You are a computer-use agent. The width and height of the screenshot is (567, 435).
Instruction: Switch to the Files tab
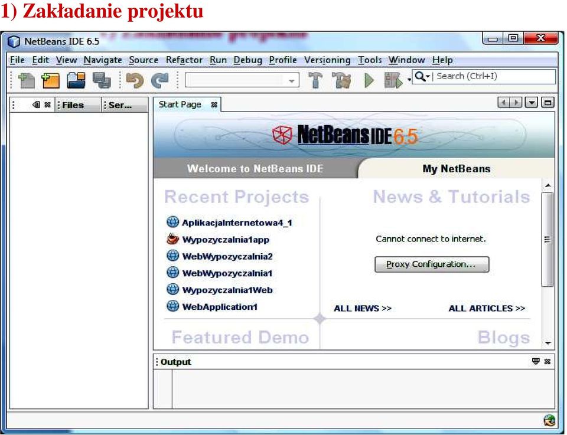point(78,105)
